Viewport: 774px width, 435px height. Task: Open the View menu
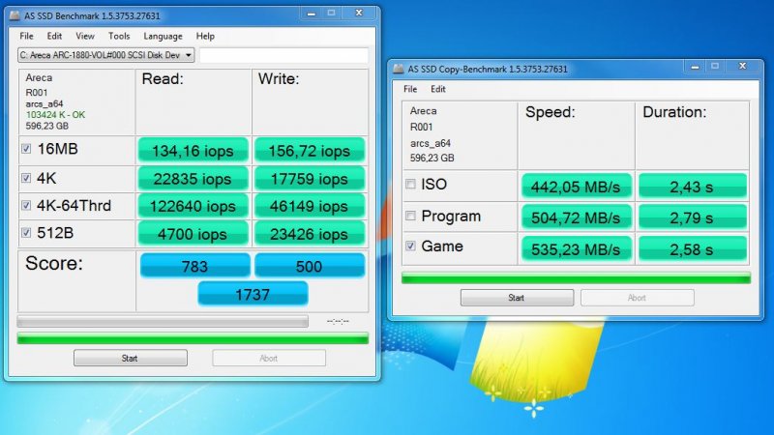[85, 36]
